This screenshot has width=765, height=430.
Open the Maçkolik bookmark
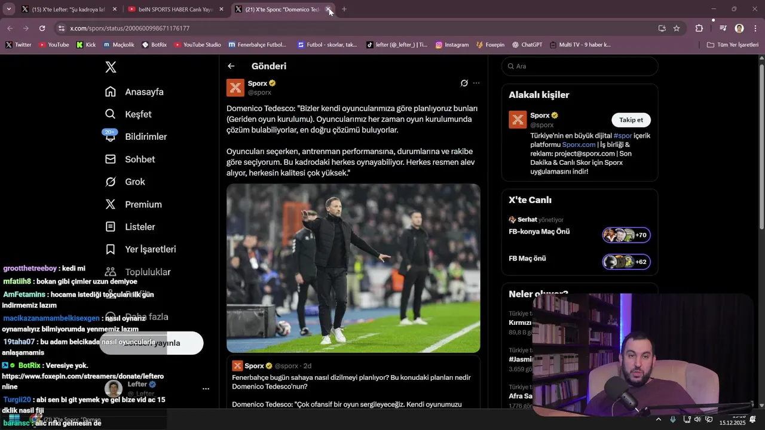[119, 45]
